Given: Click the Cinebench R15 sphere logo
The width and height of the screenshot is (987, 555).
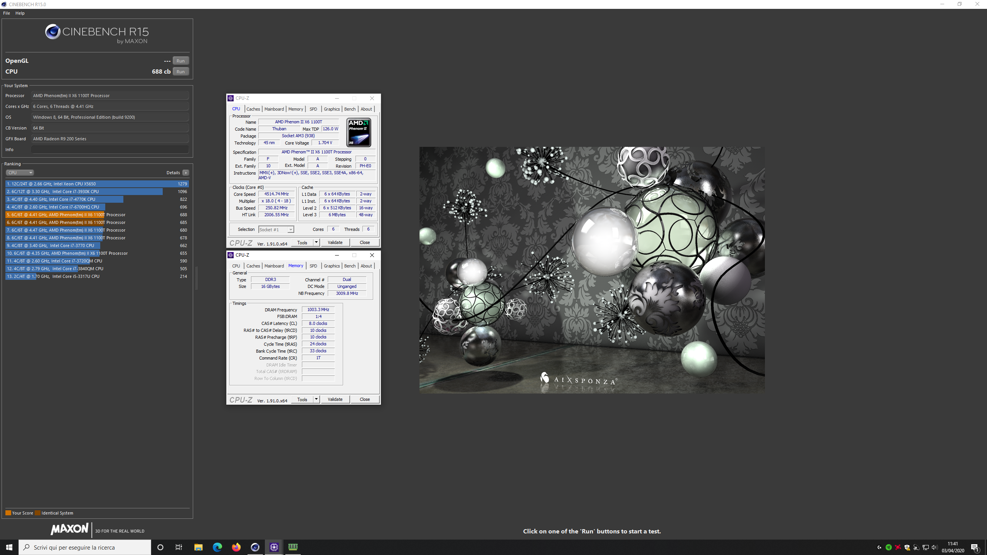Looking at the screenshot, I should (53, 32).
